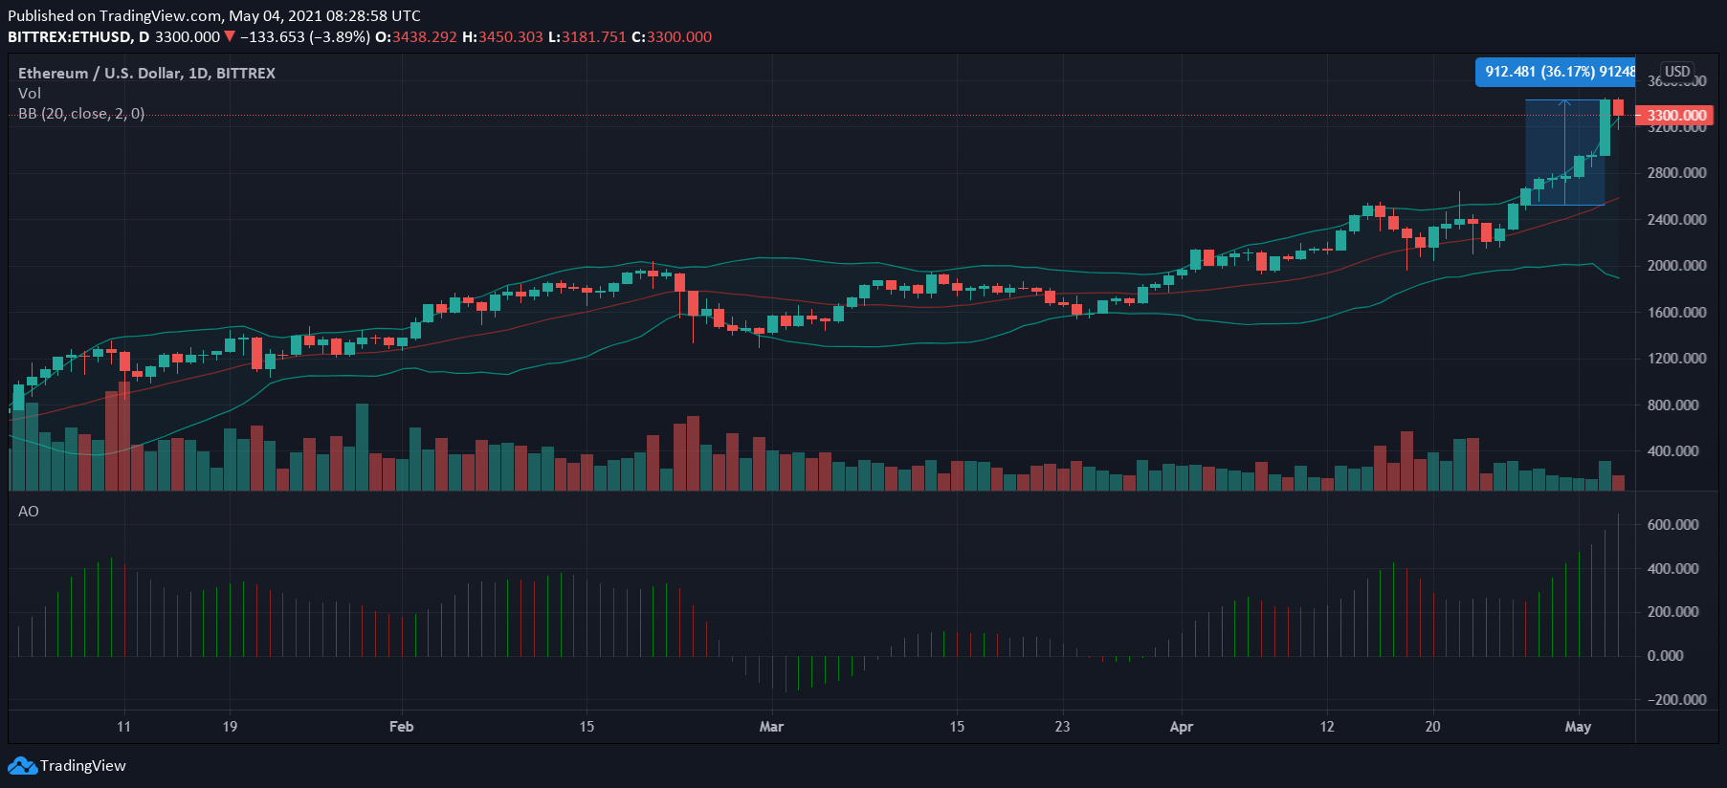
Task: Click the red down-arrow next to 3300.000
Action: (230, 37)
